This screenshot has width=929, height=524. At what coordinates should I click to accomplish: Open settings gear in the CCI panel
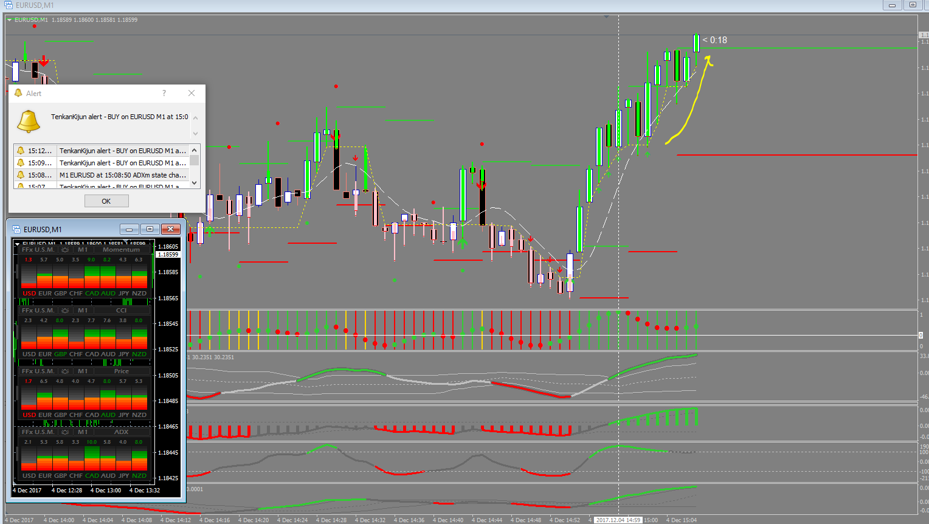tap(65, 311)
